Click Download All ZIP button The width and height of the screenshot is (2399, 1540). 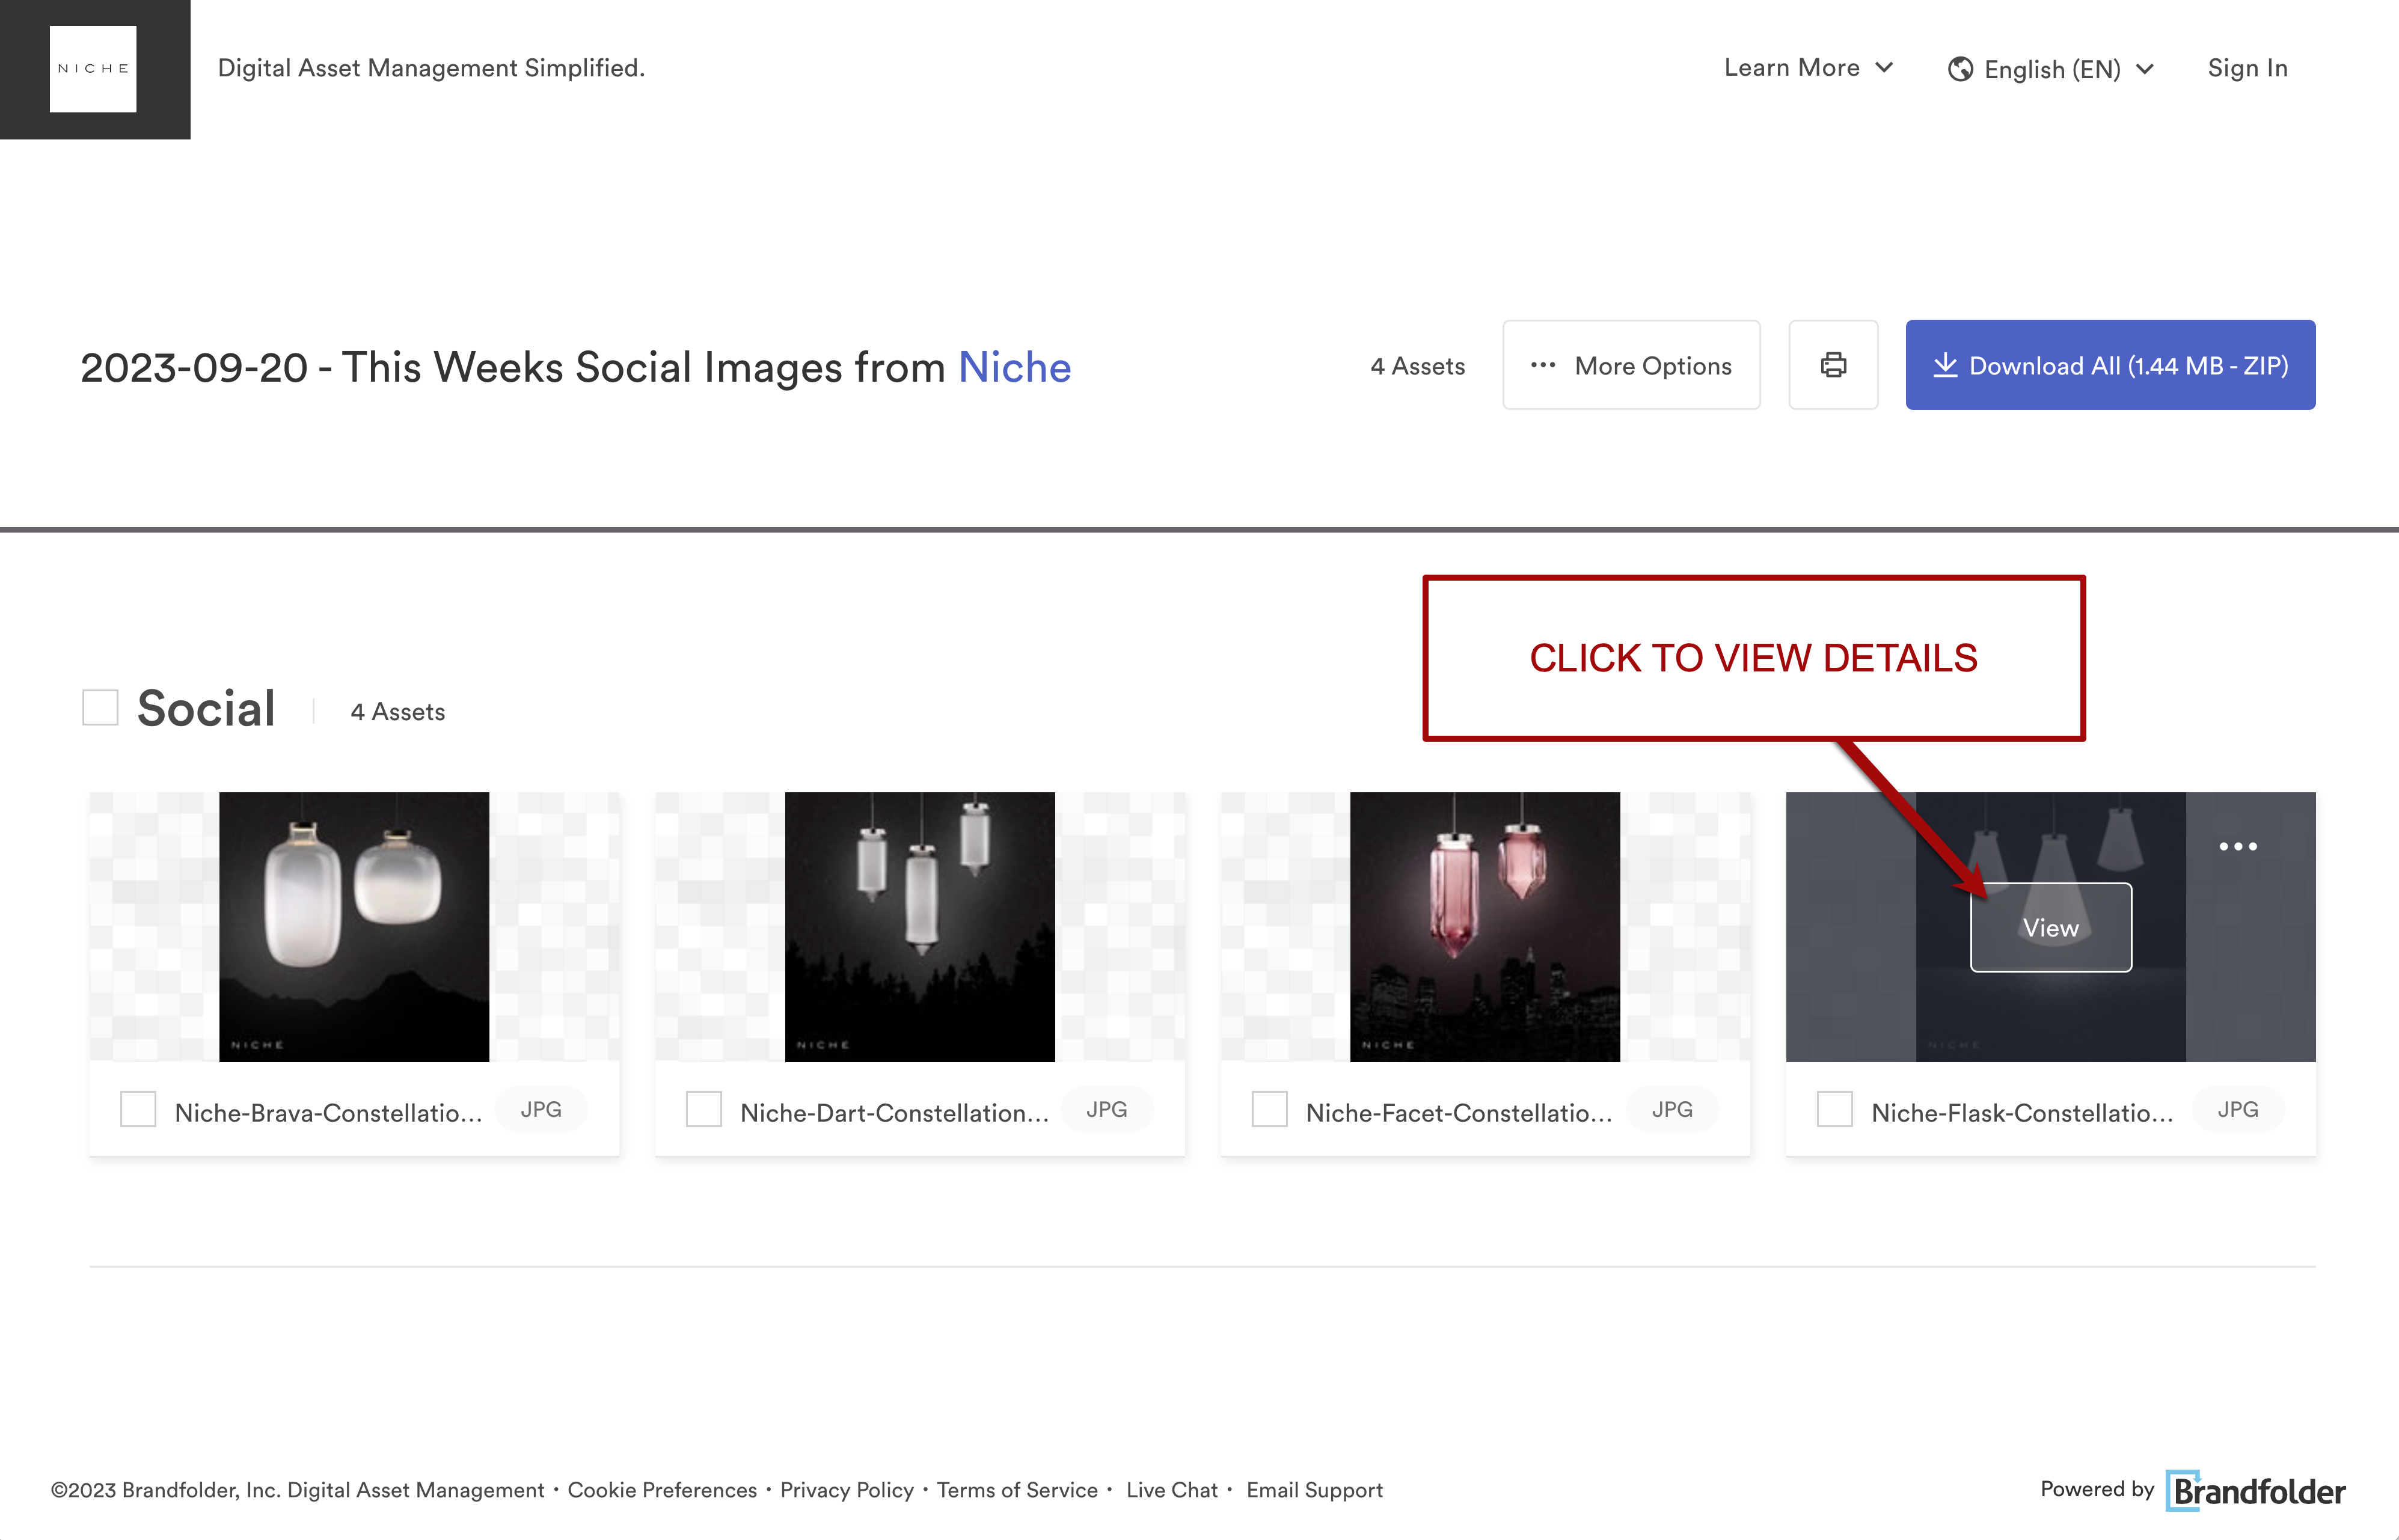coord(2110,365)
